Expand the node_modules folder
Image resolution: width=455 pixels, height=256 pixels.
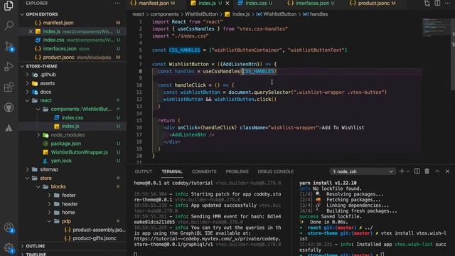pyautogui.click(x=73, y=135)
